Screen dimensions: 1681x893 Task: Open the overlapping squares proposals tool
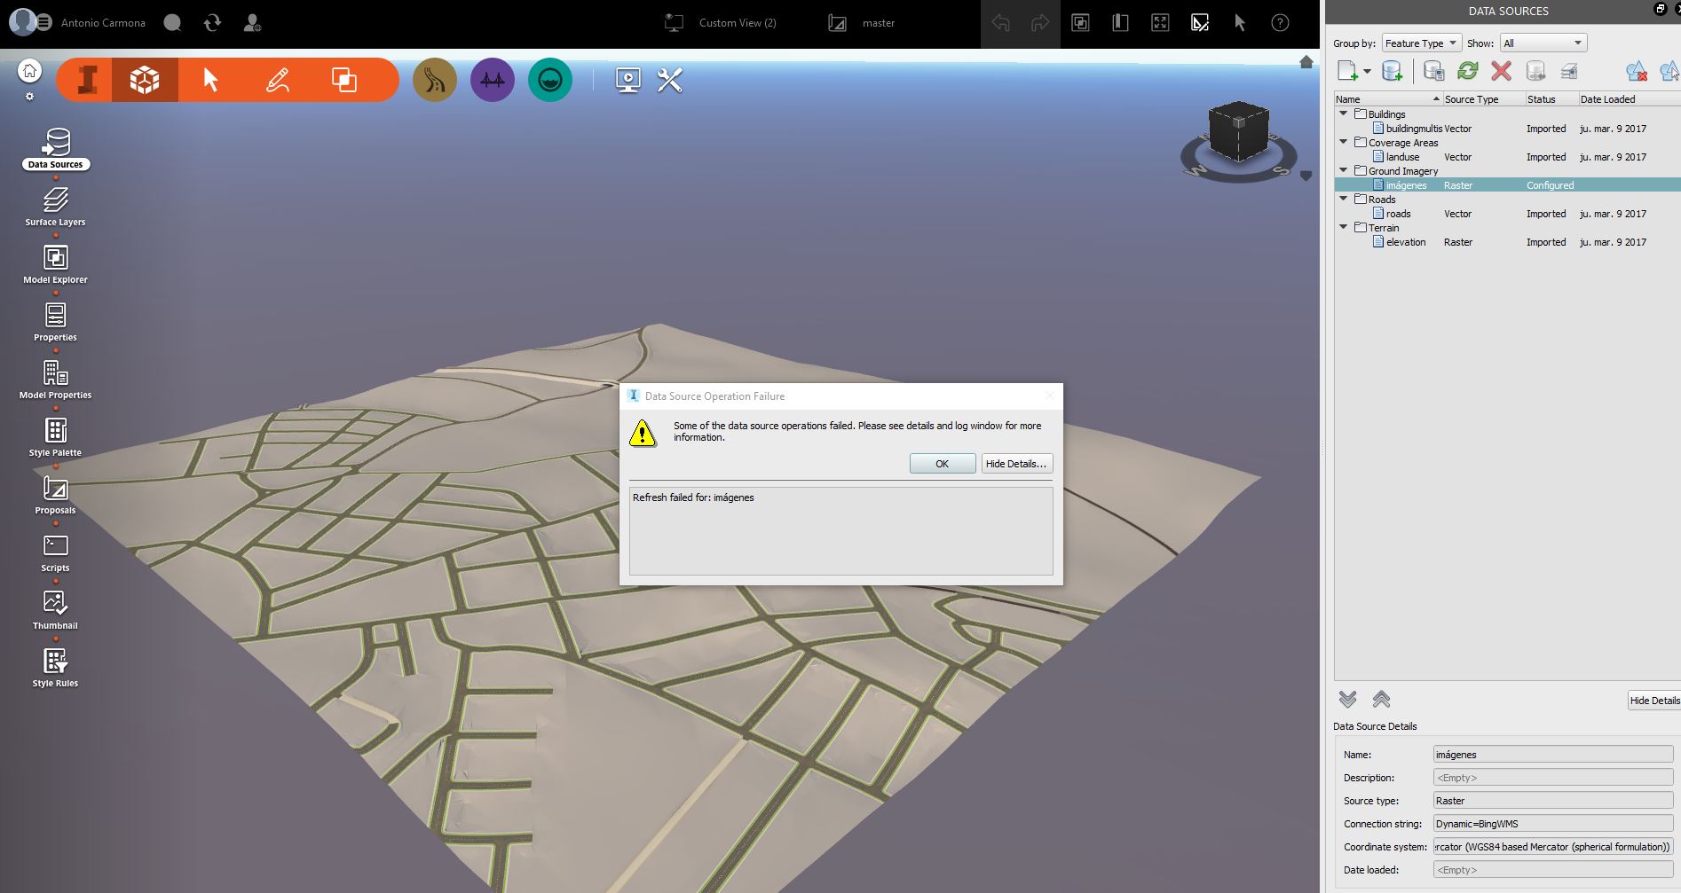344,80
